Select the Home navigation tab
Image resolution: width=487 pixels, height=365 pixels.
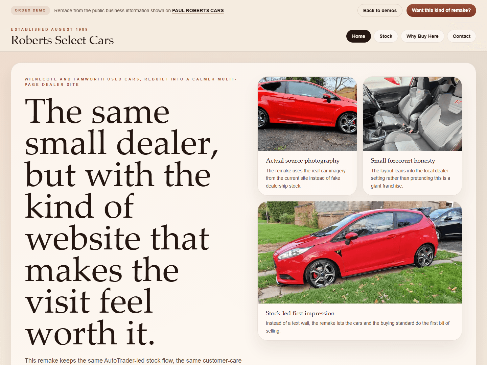point(358,36)
